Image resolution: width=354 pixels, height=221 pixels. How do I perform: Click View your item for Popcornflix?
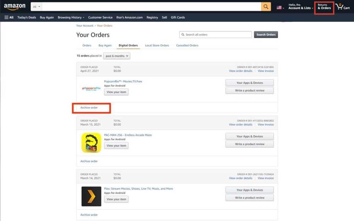tap(116, 92)
